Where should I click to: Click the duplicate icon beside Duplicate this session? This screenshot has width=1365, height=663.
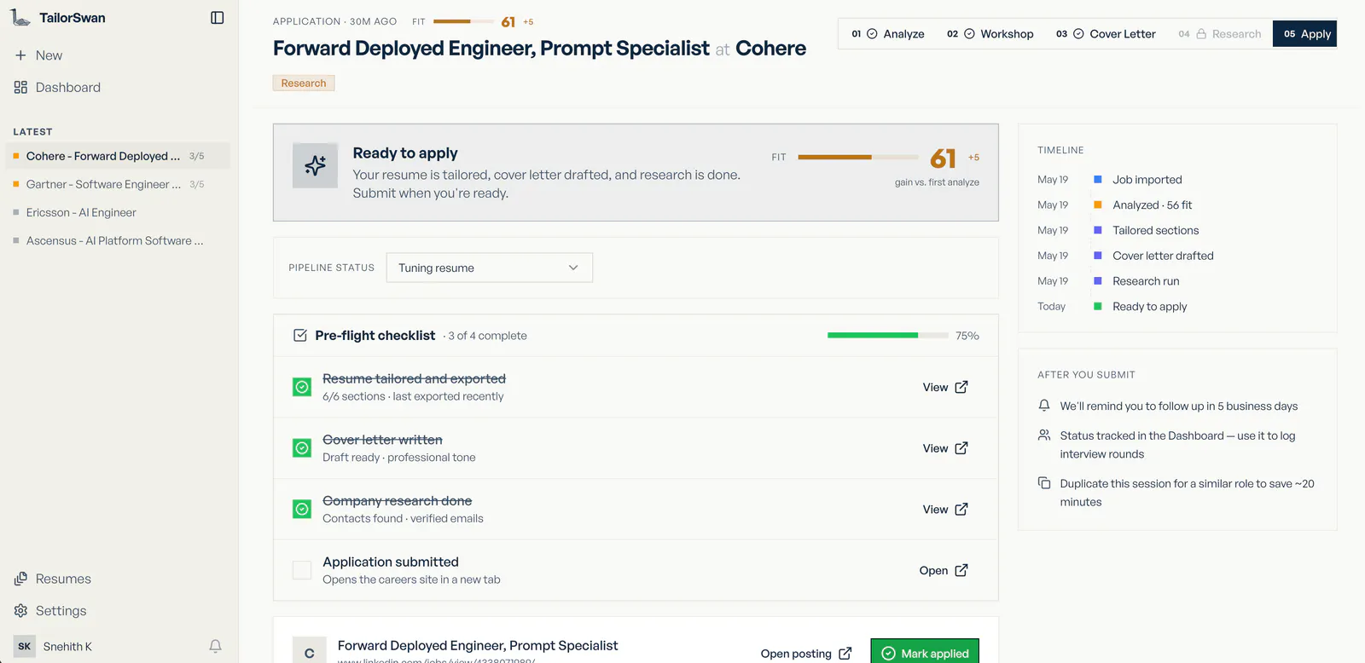(x=1044, y=483)
